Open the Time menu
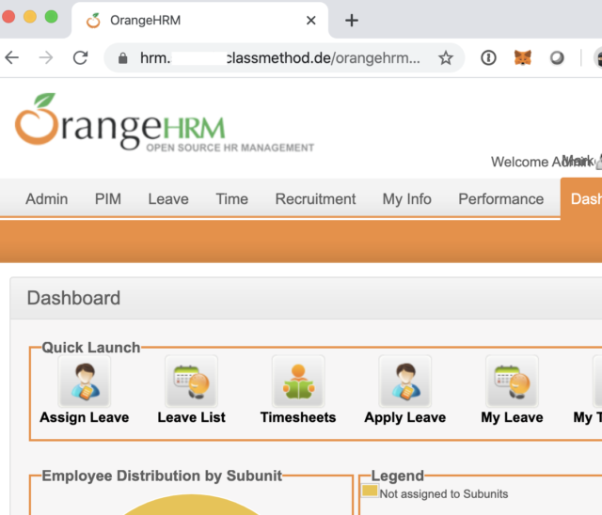Viewport: 602px width, 515px height. tap(232, 199)
